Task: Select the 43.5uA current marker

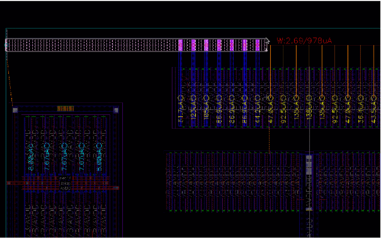Action: 373,110
